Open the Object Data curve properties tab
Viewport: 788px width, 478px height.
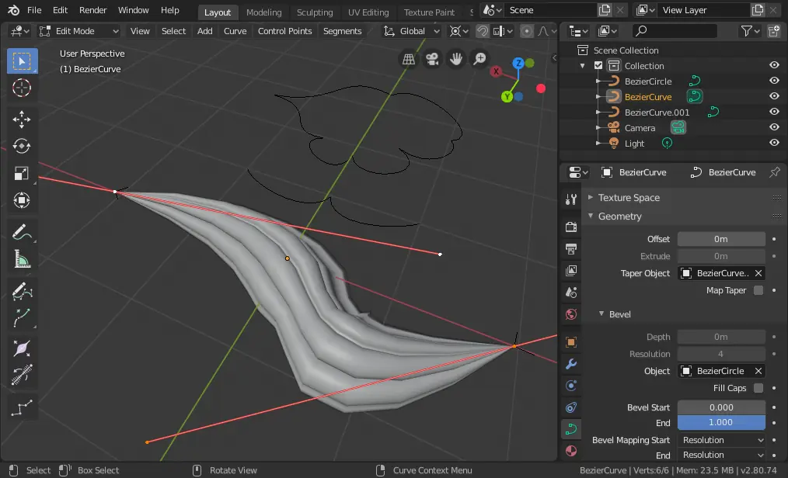571,428
